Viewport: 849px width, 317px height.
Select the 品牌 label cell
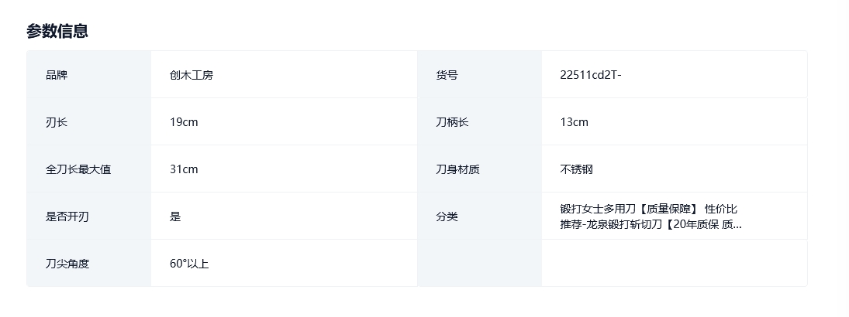(x=89, y=74)
